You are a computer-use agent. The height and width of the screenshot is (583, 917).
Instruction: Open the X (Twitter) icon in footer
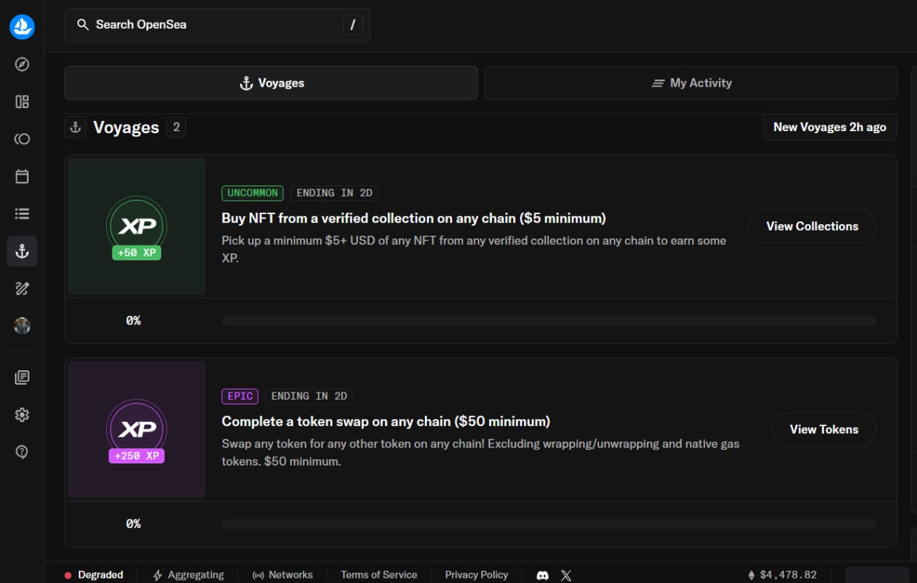pos(566,575)
